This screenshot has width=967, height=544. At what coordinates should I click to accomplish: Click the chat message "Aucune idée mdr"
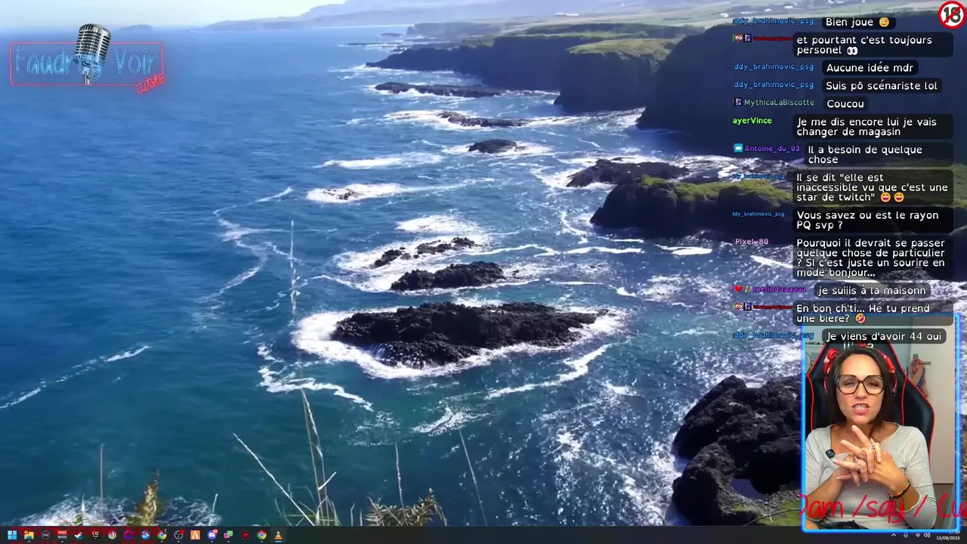870,67
